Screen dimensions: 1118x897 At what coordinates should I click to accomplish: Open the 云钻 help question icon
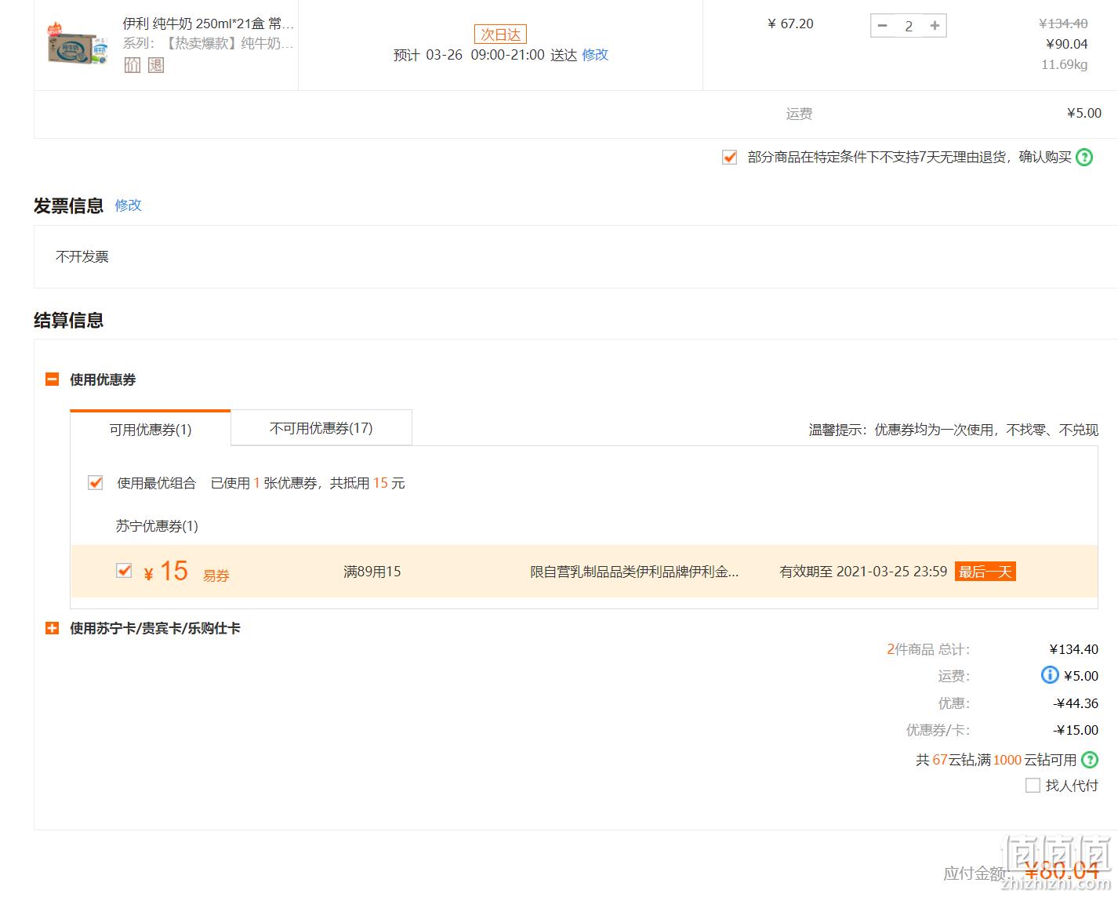(x=1090, y=760)
